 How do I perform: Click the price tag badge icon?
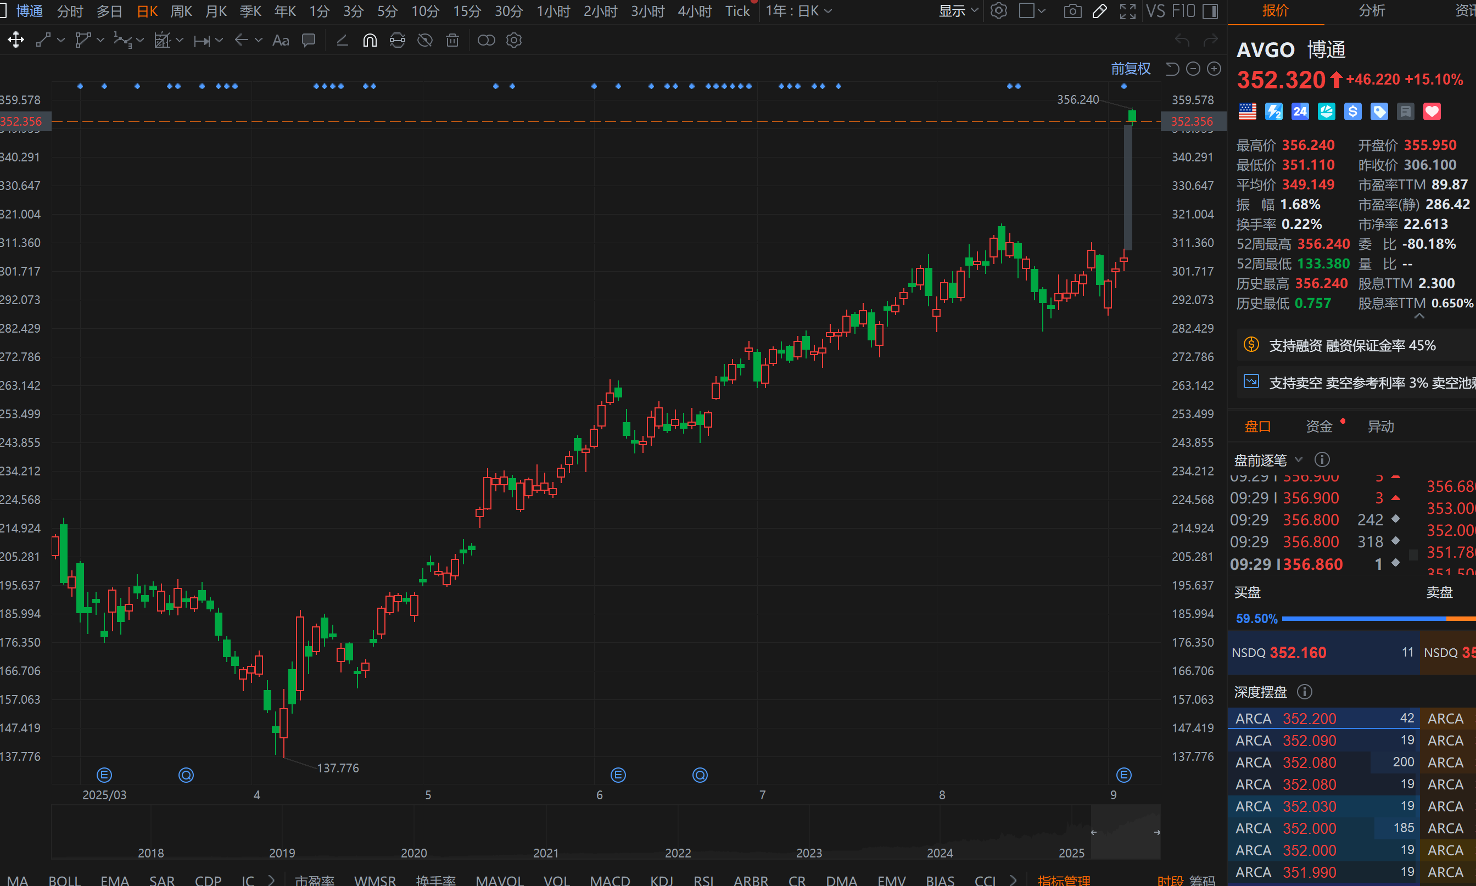click(1379, 111)
